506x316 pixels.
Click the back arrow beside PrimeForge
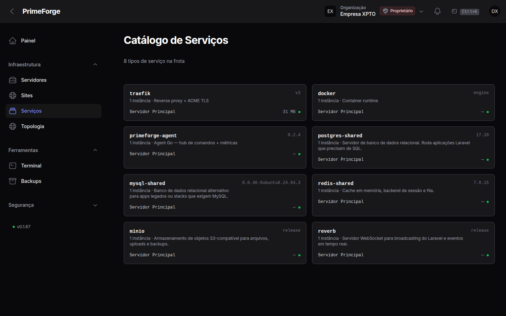pyautogui.click(x=12, y=11)
